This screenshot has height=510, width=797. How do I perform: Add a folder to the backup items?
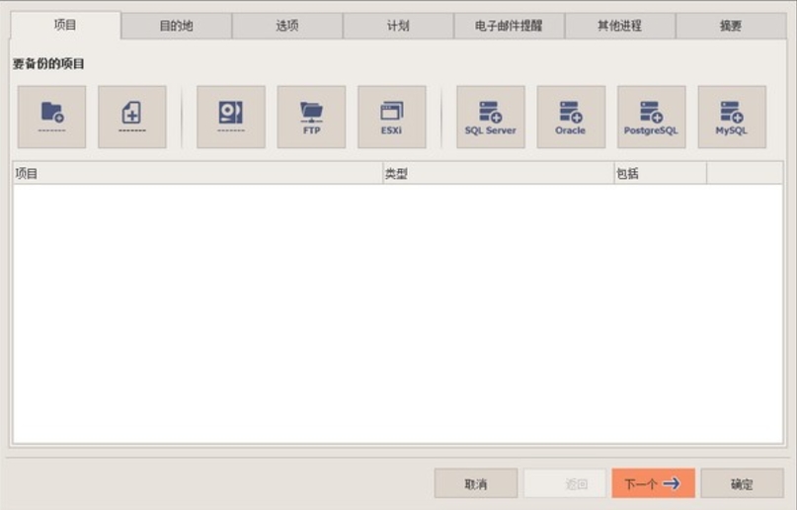click(51, 117)
